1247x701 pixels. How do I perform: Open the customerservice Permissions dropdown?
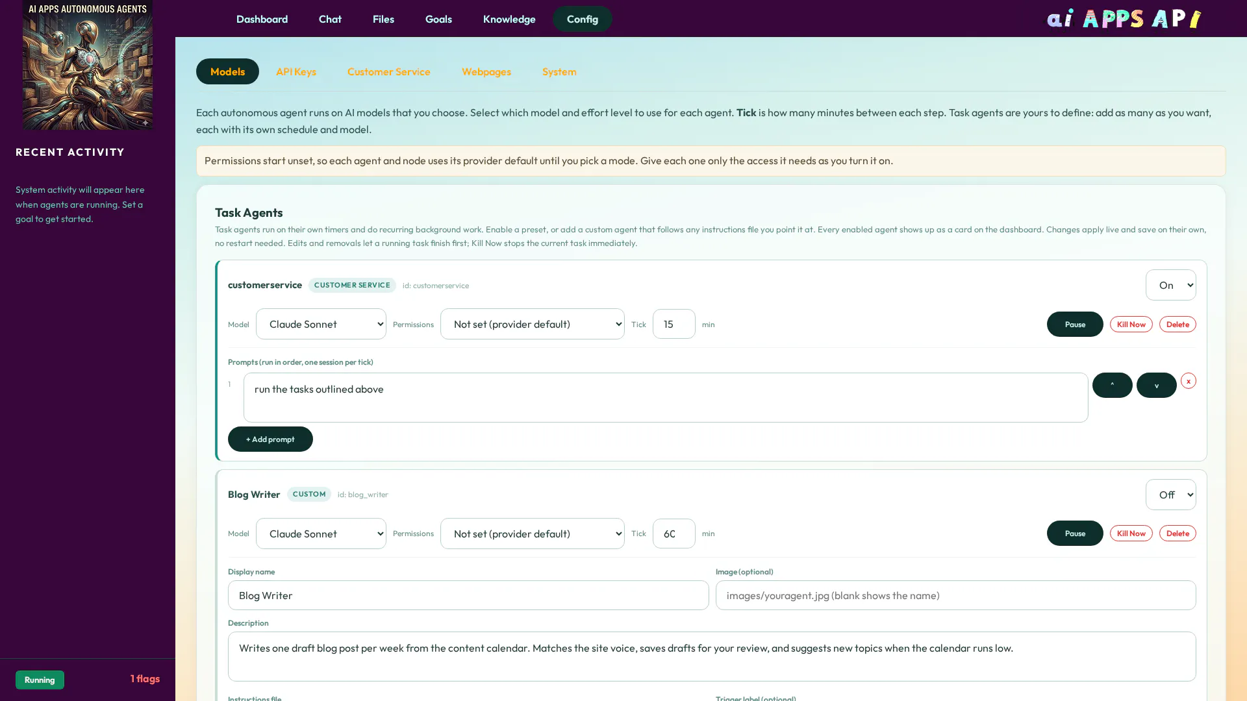tap(532, 324)
